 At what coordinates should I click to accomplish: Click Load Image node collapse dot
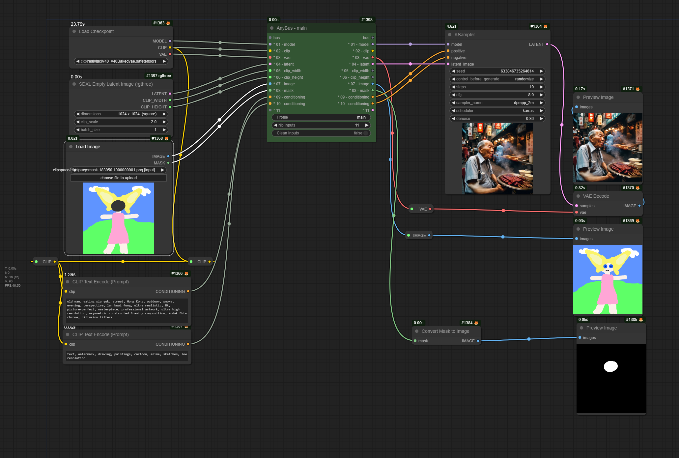click(x=71, y=147)
